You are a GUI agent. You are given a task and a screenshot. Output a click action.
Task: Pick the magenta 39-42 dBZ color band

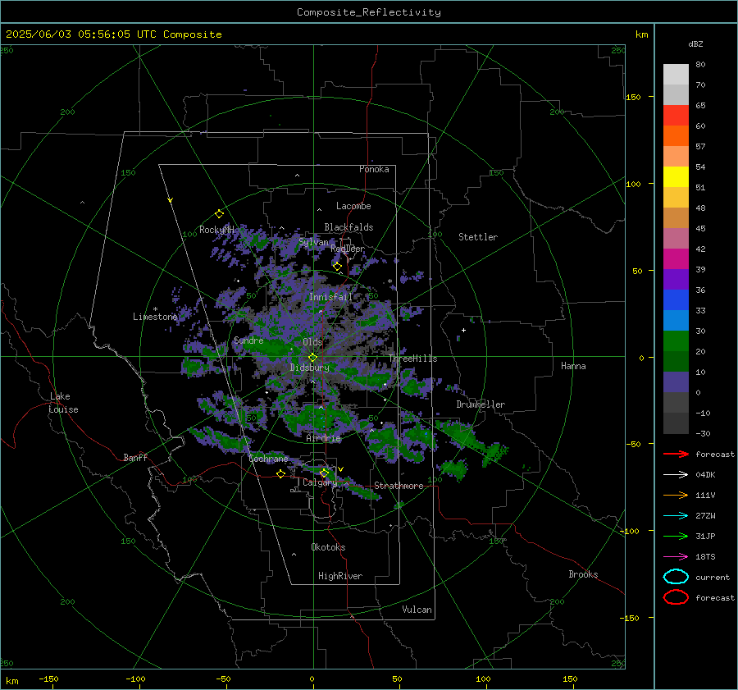(x=676, y=258)
